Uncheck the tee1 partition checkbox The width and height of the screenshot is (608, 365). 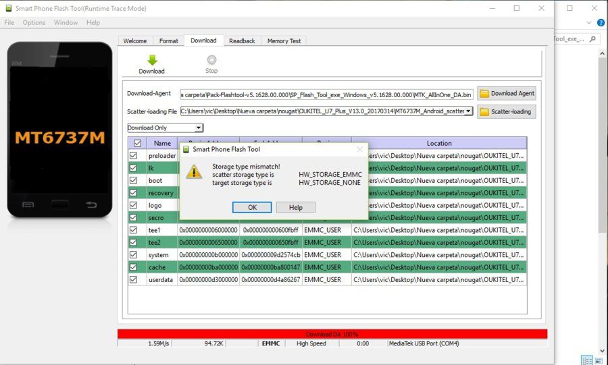[133, 230]
